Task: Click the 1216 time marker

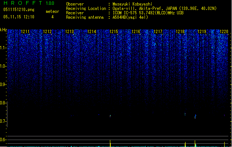Action: 136,32
